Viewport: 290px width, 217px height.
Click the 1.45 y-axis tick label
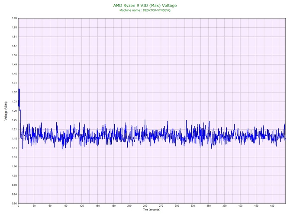(14, 74)
